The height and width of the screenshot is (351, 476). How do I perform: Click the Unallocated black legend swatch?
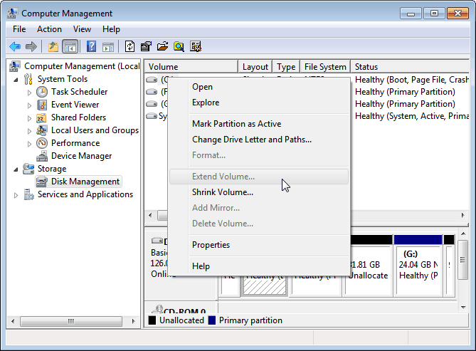point(152,320)
